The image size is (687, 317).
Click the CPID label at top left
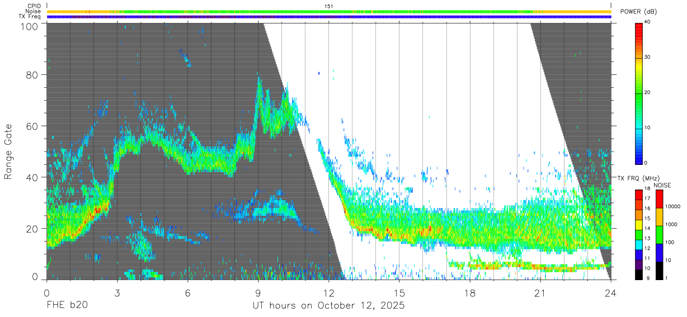click(34, 6)
